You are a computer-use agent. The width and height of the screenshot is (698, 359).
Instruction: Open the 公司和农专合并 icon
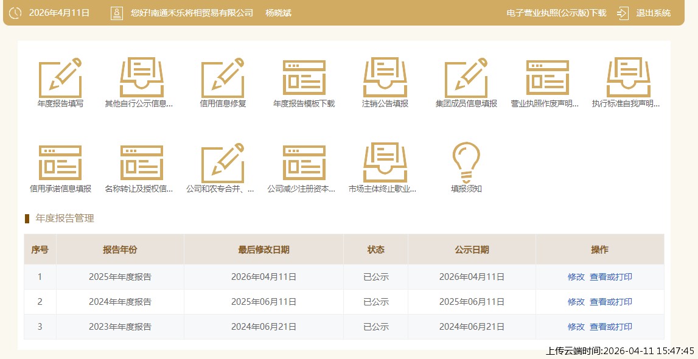coord(223,164)
